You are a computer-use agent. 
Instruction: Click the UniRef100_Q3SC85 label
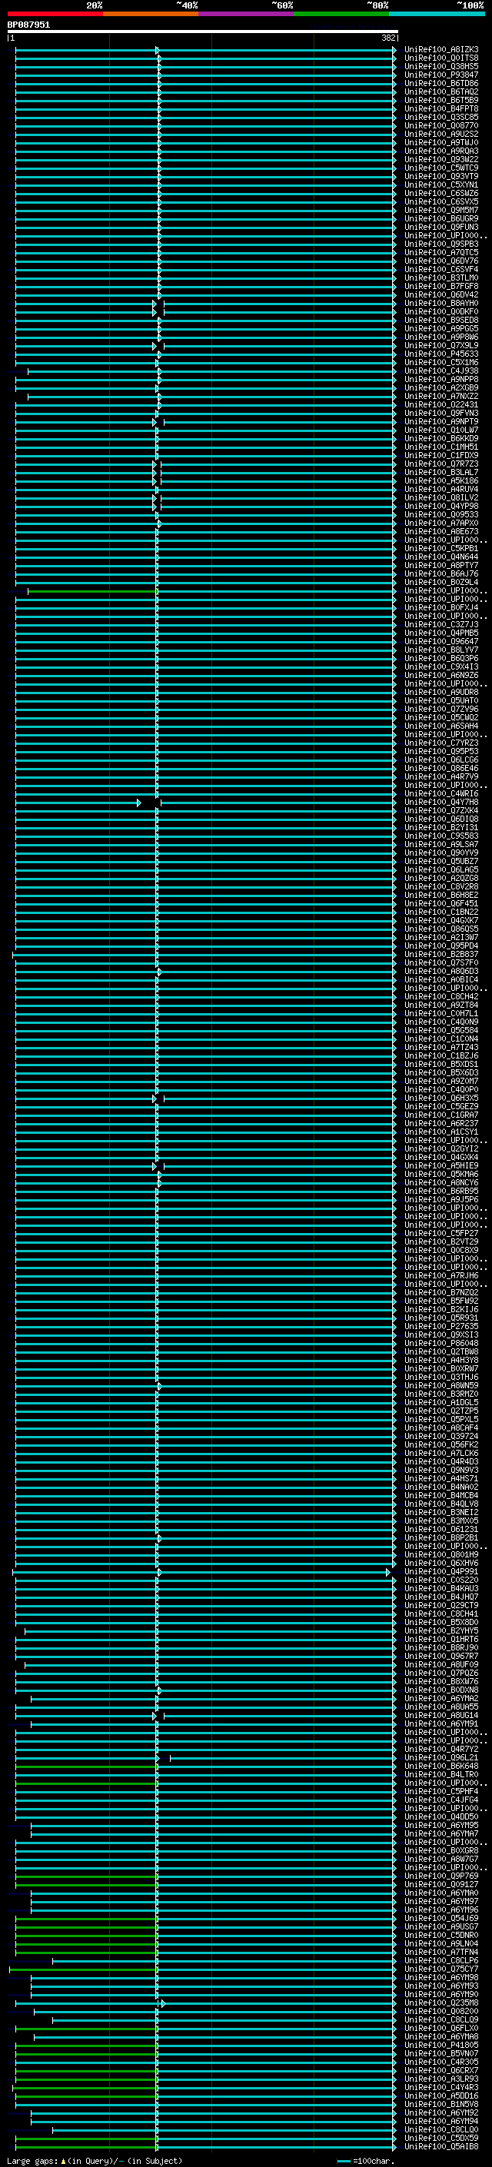click(441, 117)
